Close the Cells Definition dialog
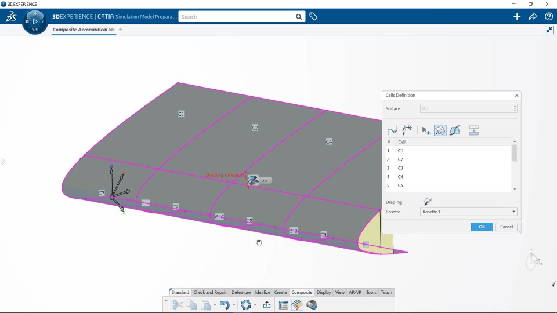Image resolution: width=557 pixels, height=313 pixels. 516,96
